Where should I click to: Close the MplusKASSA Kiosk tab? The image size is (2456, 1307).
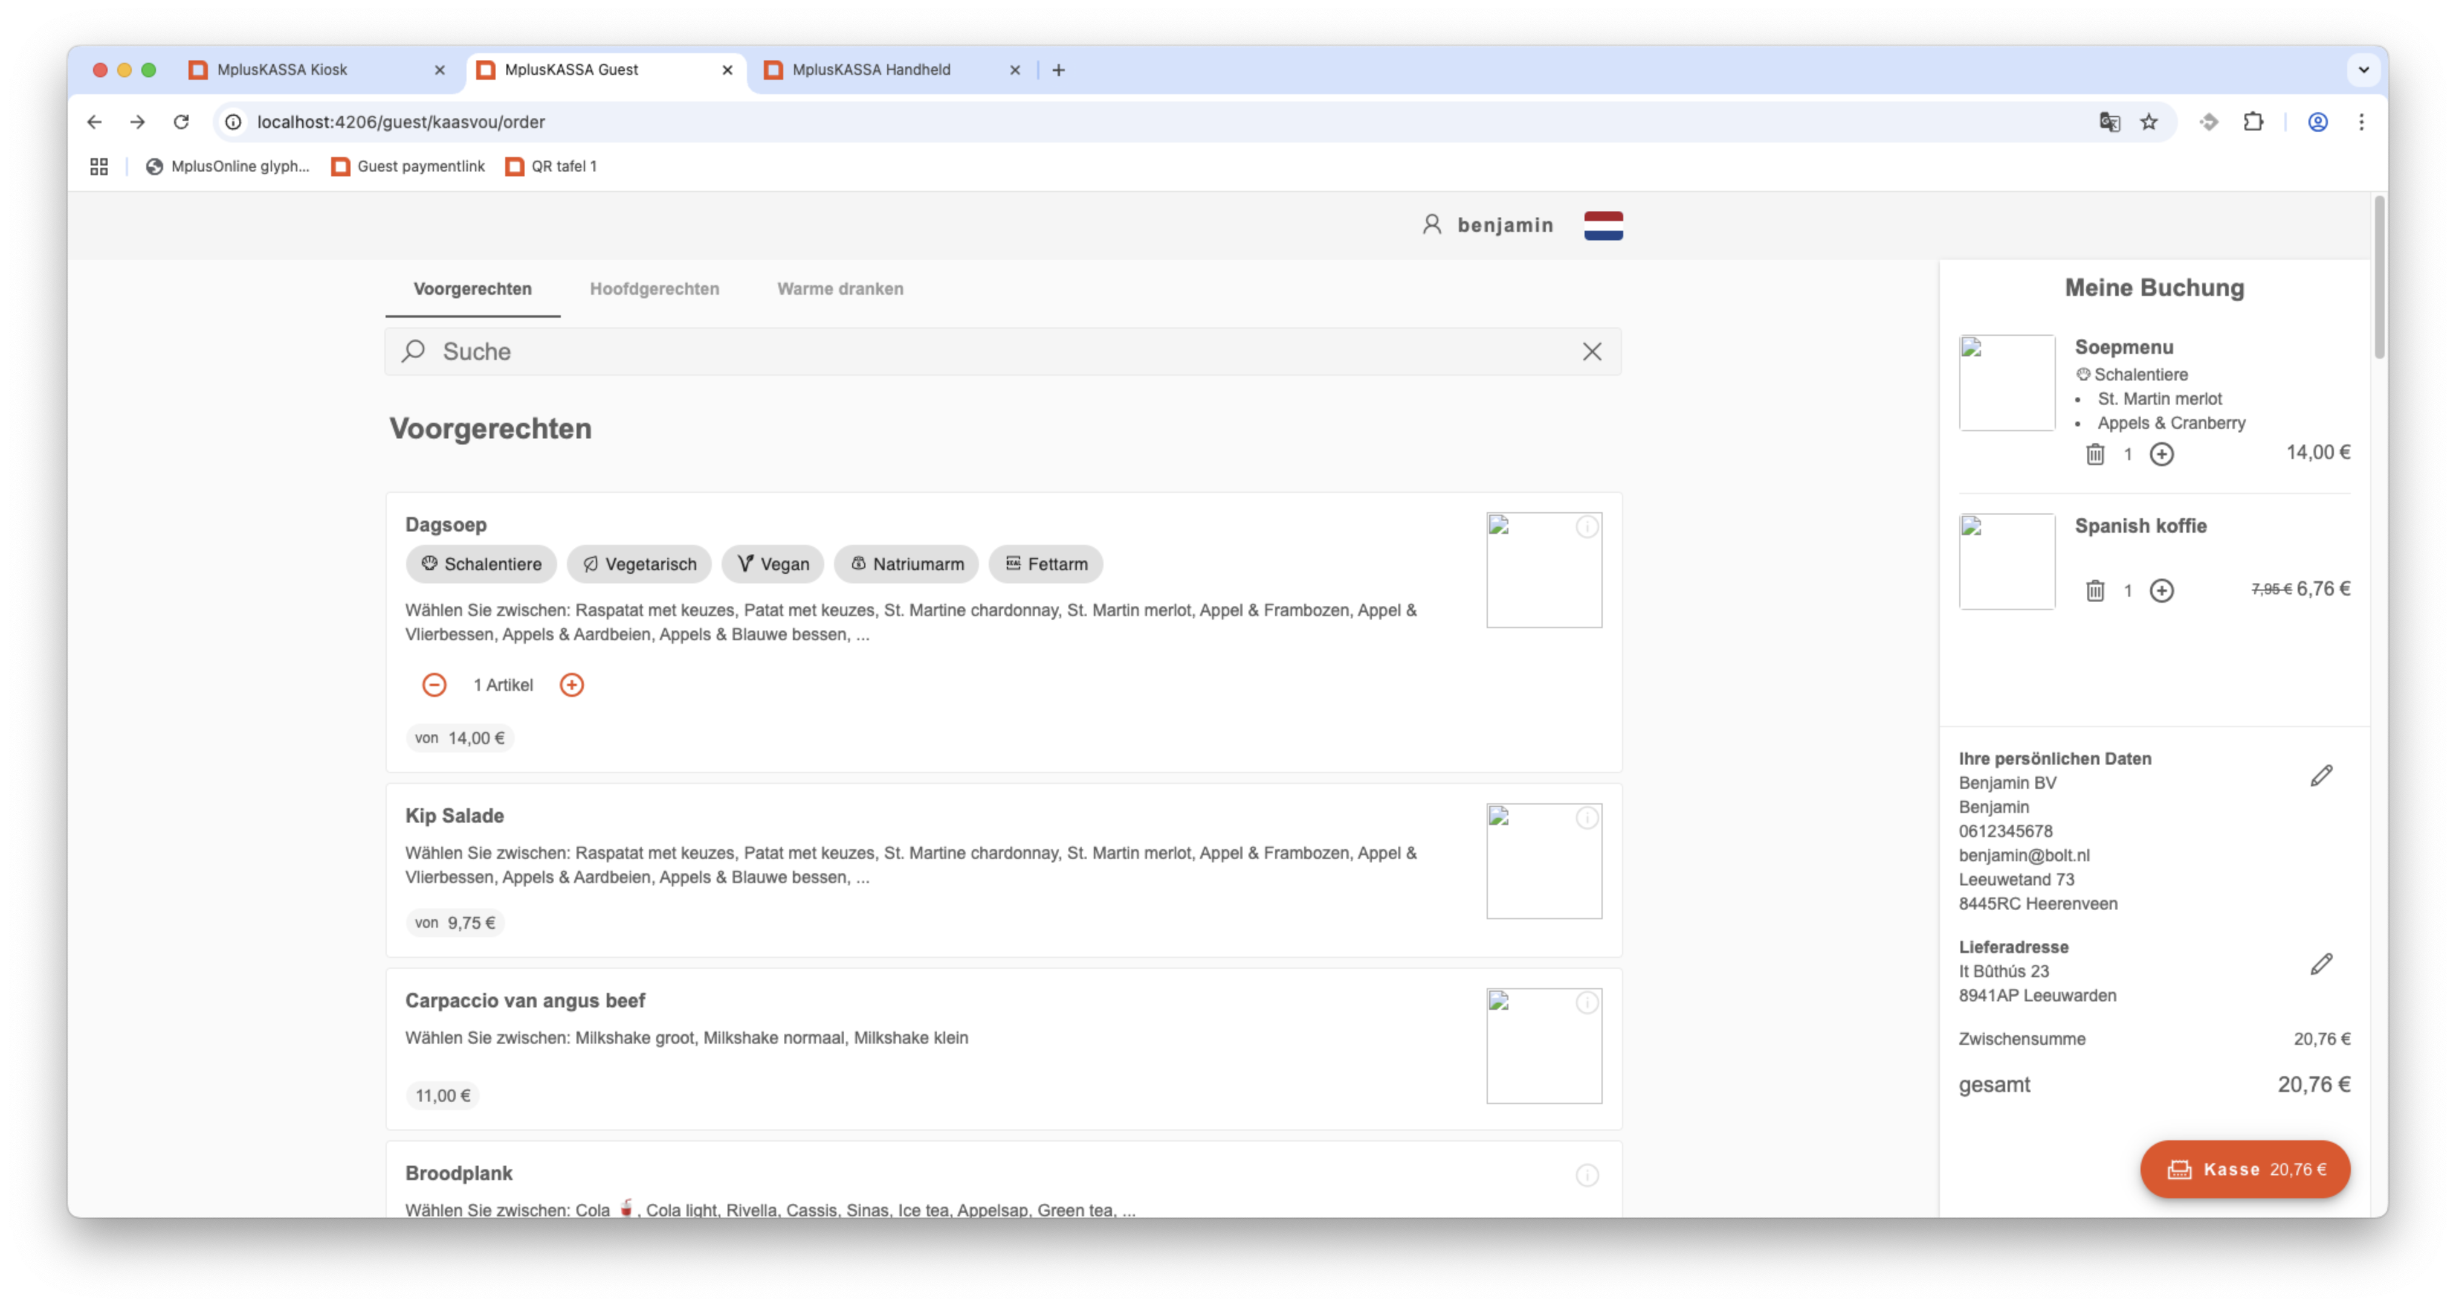click(x=439, y=69)
